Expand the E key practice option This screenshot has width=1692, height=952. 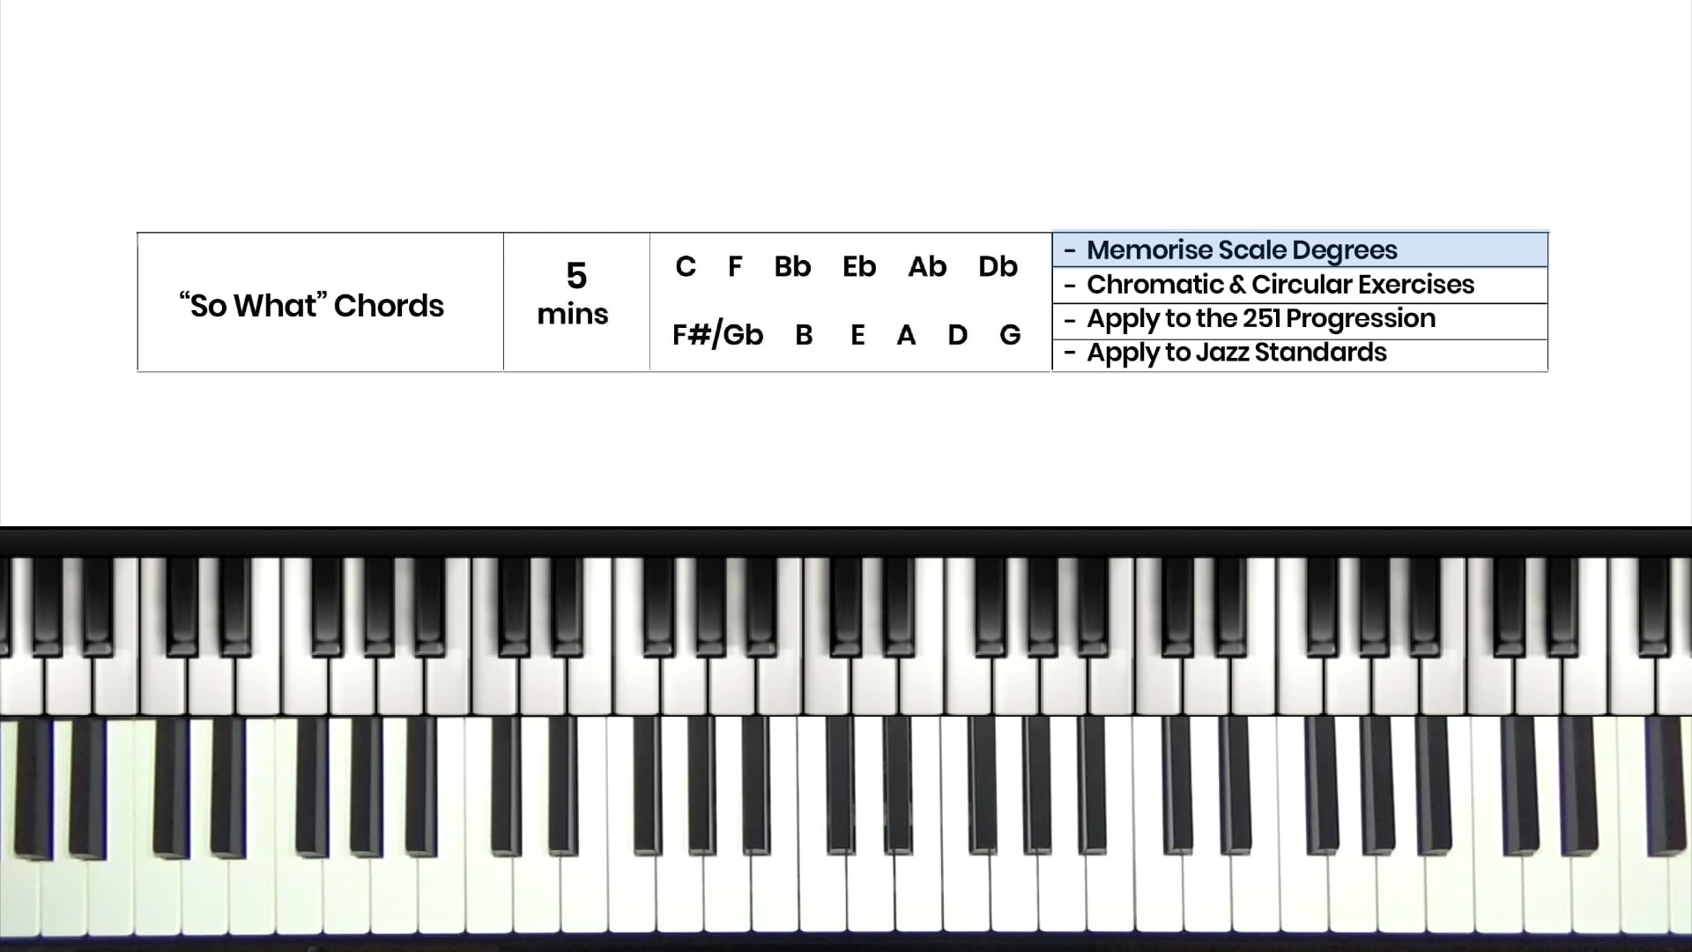pyautogui.click(x=857, y=335)
